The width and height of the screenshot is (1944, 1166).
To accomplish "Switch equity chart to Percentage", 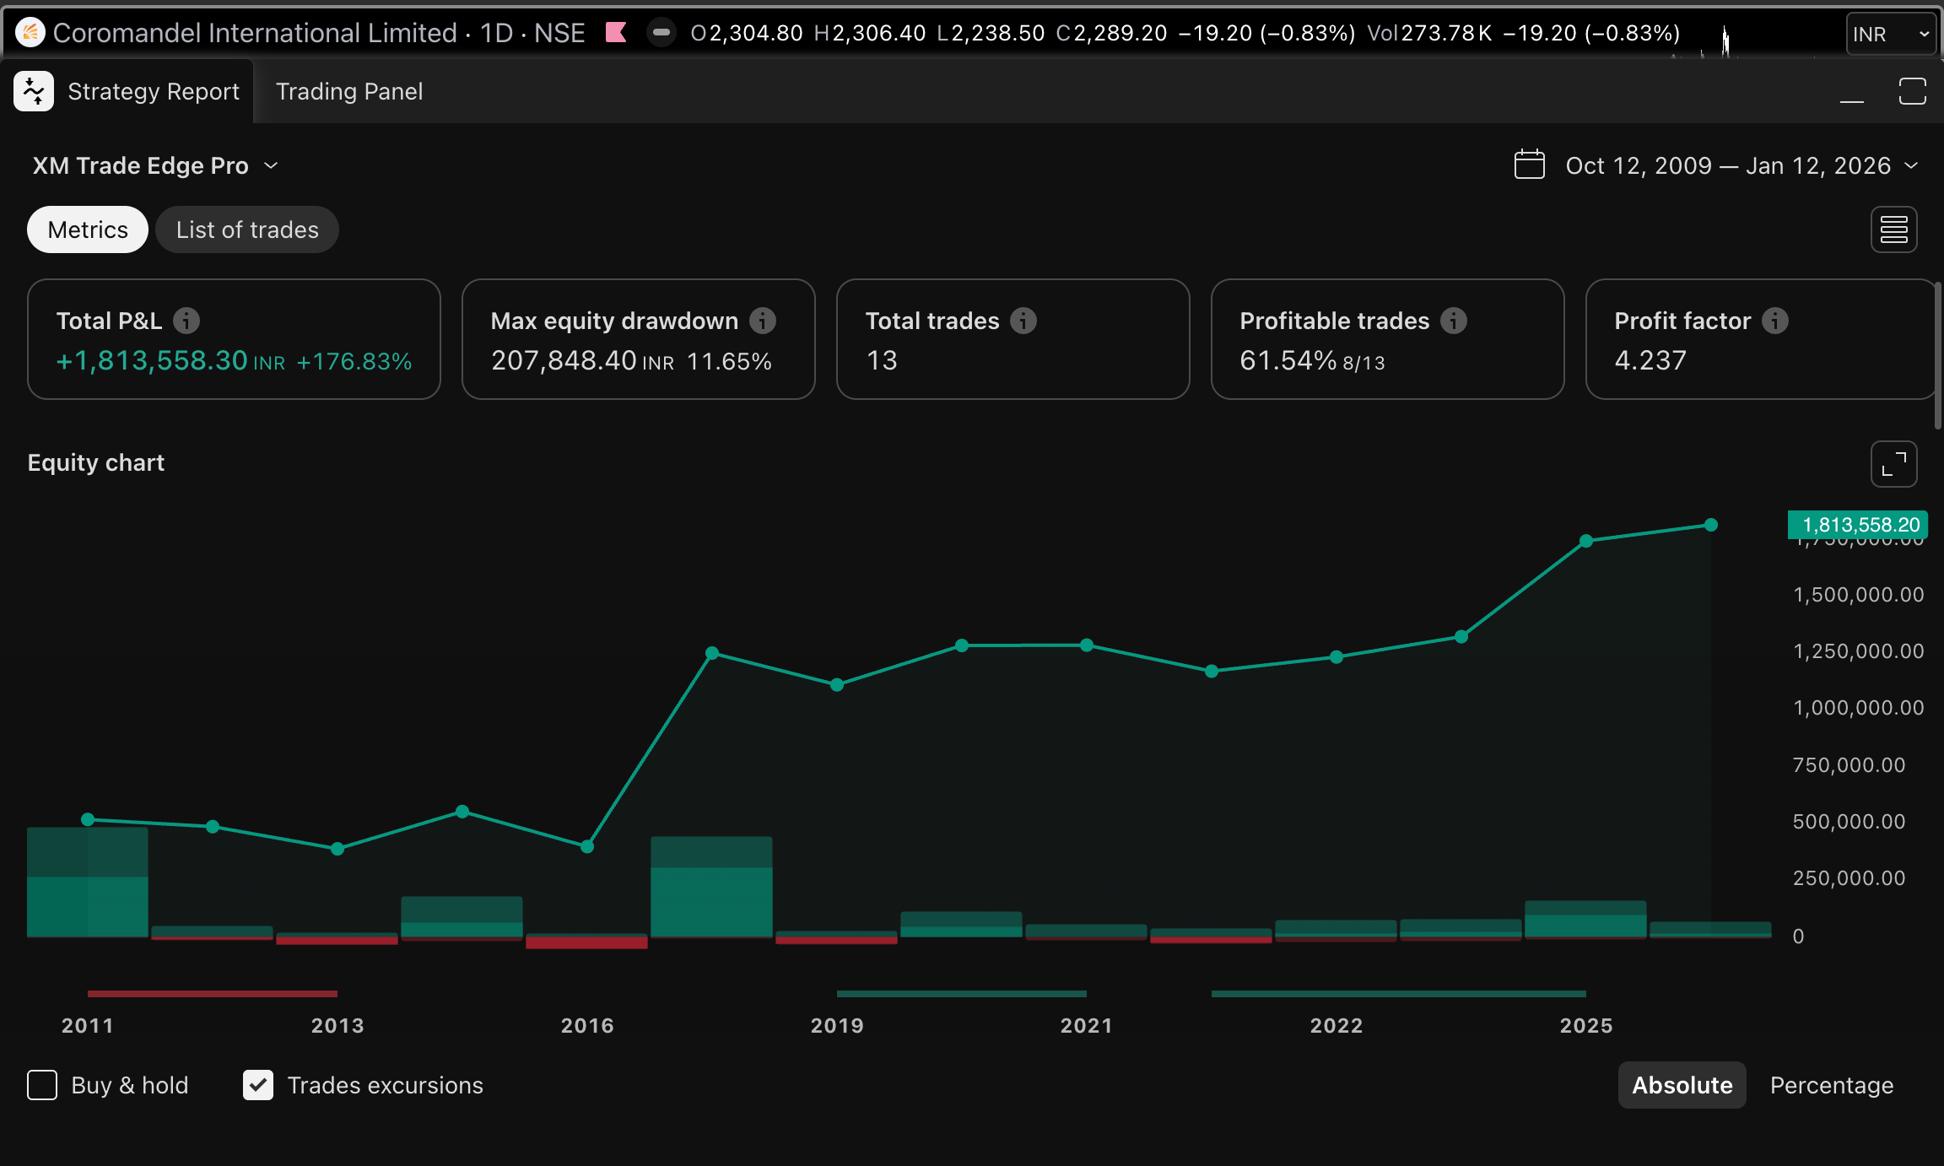I will point(1831,1085).
